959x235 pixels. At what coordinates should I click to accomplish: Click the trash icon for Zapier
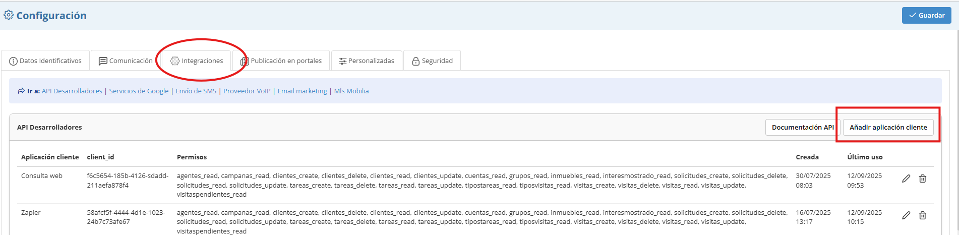click(x=922, y=215)
